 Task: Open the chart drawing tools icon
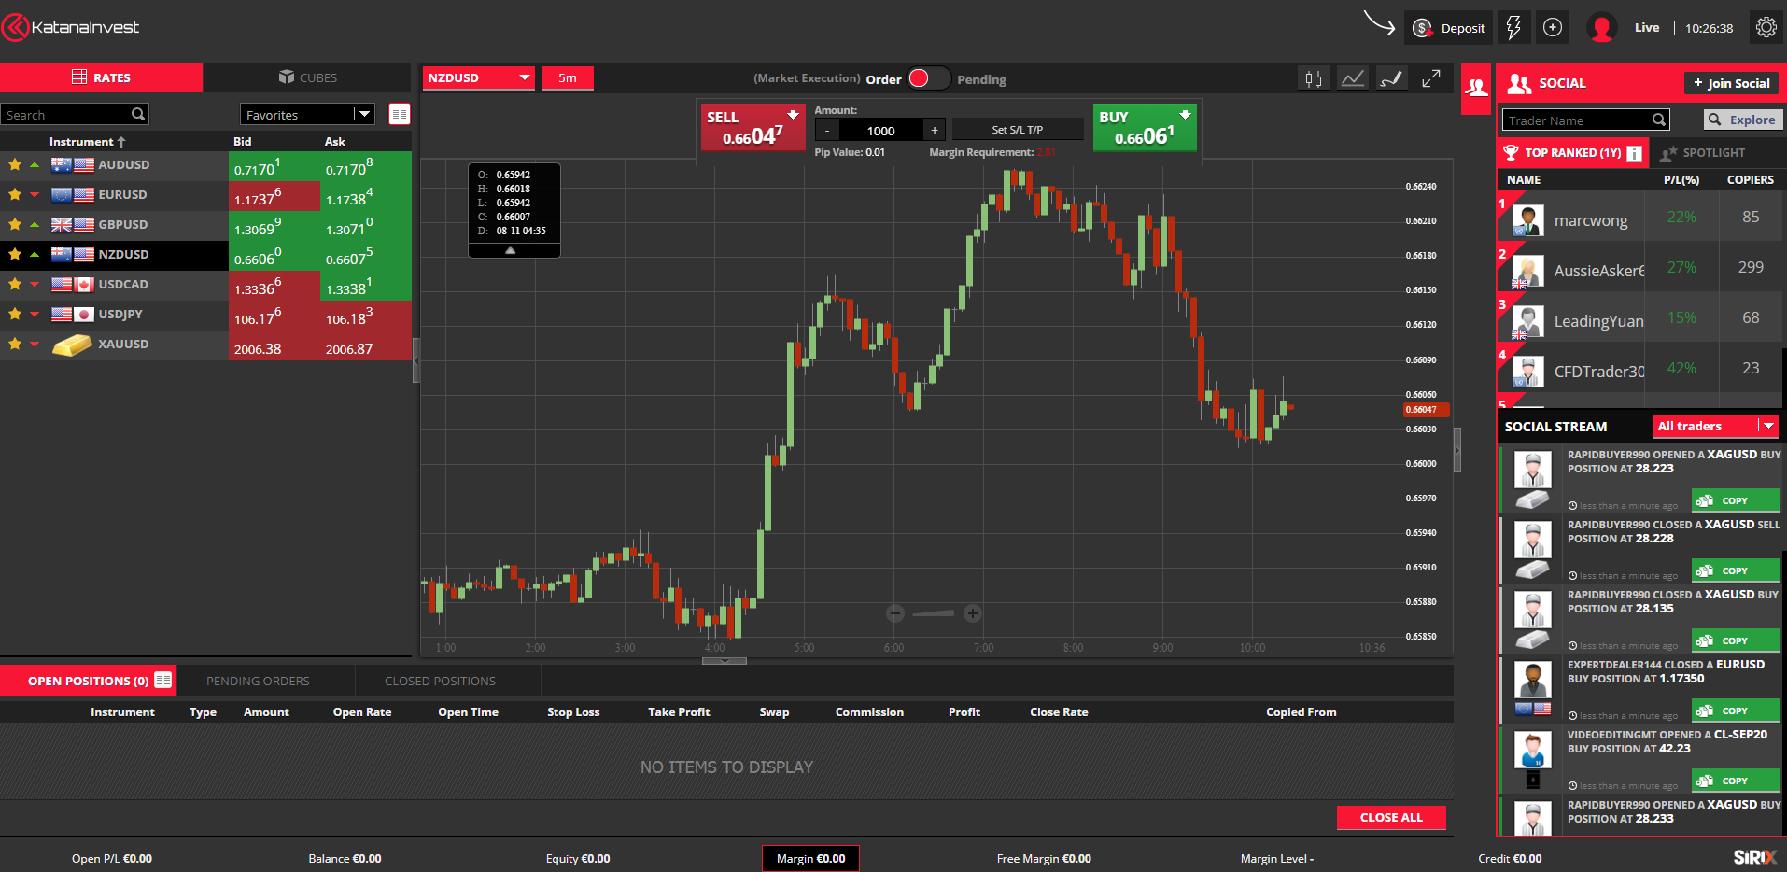1391,78
